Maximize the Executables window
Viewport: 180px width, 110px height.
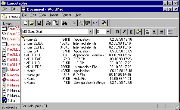(170, 3)
